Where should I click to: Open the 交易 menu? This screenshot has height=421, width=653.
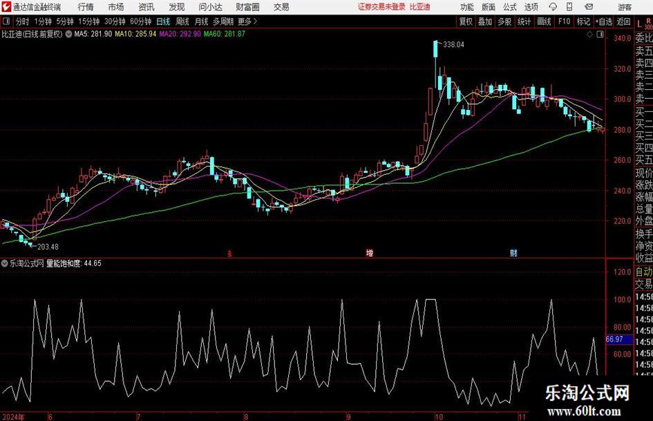point(281,7)
